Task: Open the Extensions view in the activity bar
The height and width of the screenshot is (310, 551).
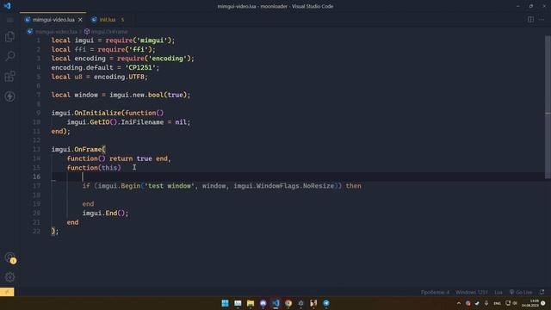Action: (9, 77)
